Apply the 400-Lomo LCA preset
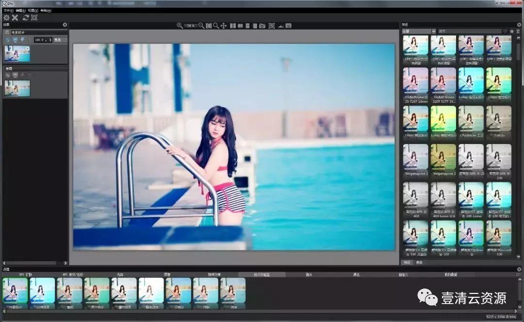The image size is (524, 322). click(x=443, y=200)
